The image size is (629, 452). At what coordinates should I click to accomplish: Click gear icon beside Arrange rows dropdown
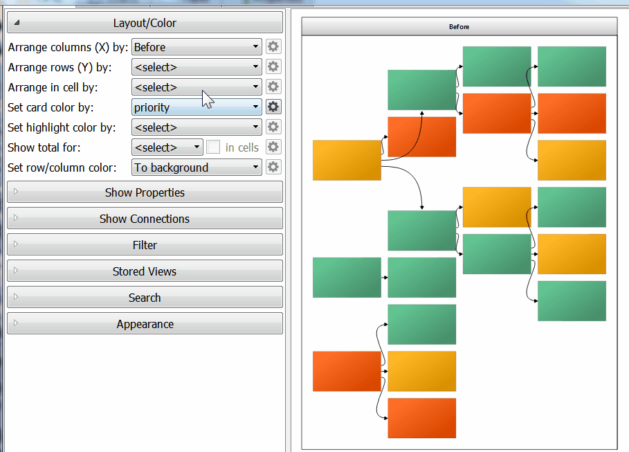tap(273, 67)
